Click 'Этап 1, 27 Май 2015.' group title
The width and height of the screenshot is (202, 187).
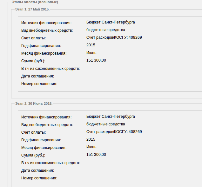pos(32,9)
